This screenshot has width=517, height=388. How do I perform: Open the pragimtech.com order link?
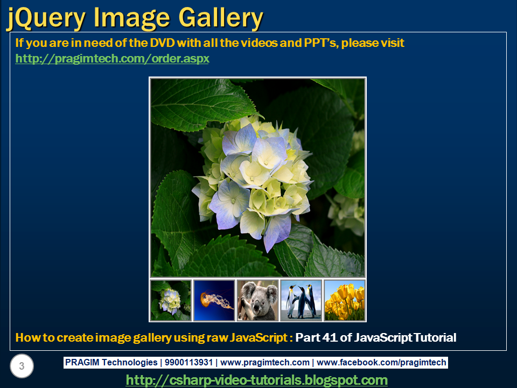tap(113, 59)
